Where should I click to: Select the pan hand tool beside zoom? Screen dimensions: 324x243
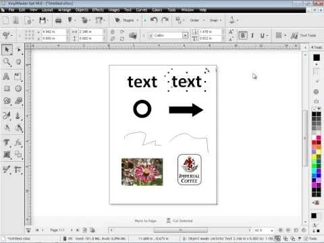tap(18, 61)
